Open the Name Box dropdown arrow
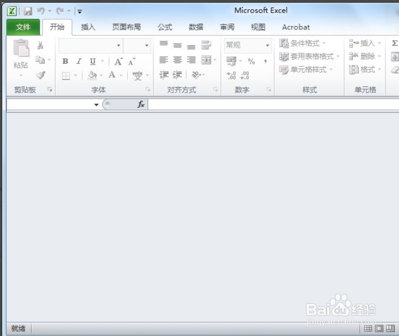 point(96,104)
